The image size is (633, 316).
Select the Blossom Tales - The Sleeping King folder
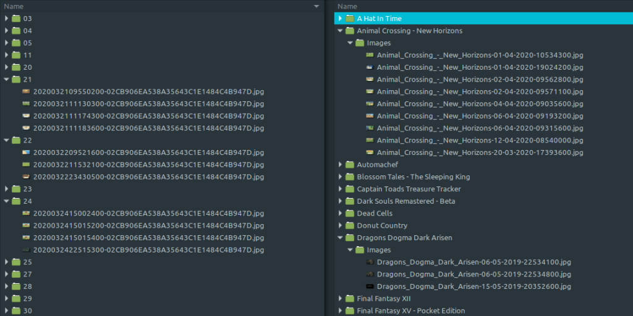pos(413,177)
